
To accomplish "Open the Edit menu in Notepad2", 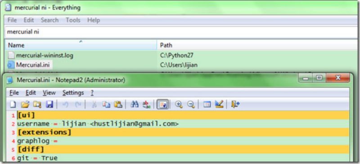I will [x=31, y=93].
